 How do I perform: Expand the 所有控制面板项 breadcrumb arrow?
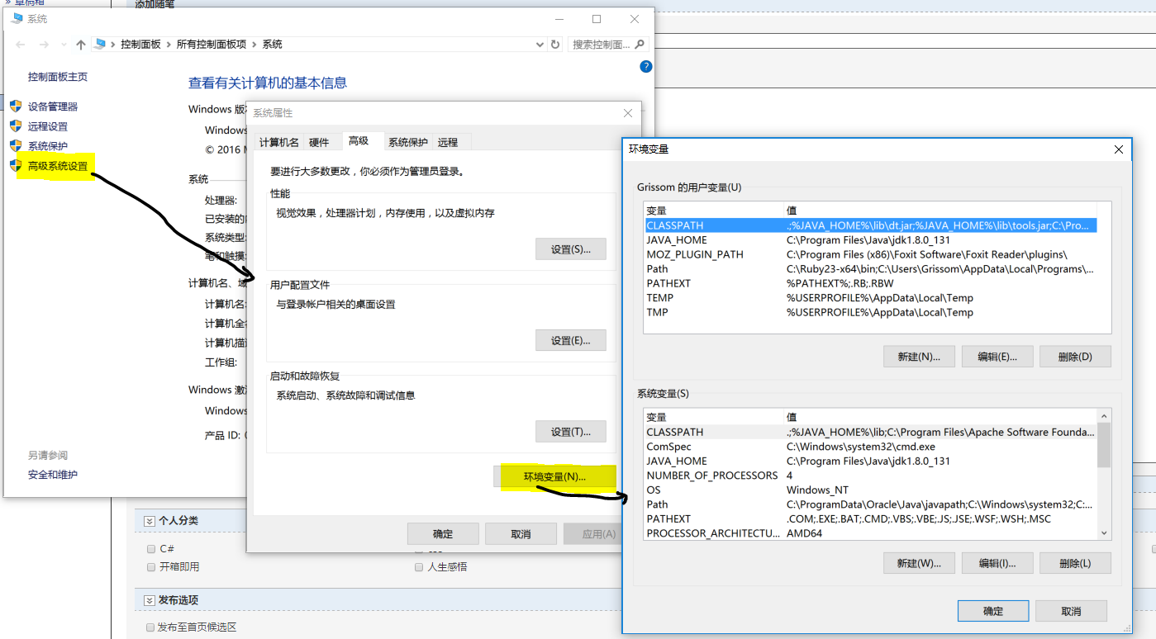point(255,45)
